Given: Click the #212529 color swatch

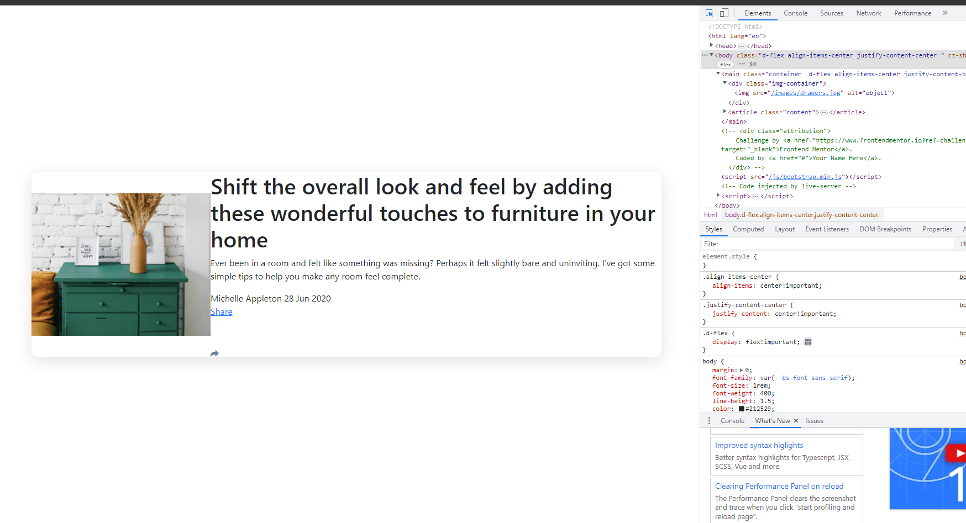Looking at the screenshot, I should [x=741, y=409].
